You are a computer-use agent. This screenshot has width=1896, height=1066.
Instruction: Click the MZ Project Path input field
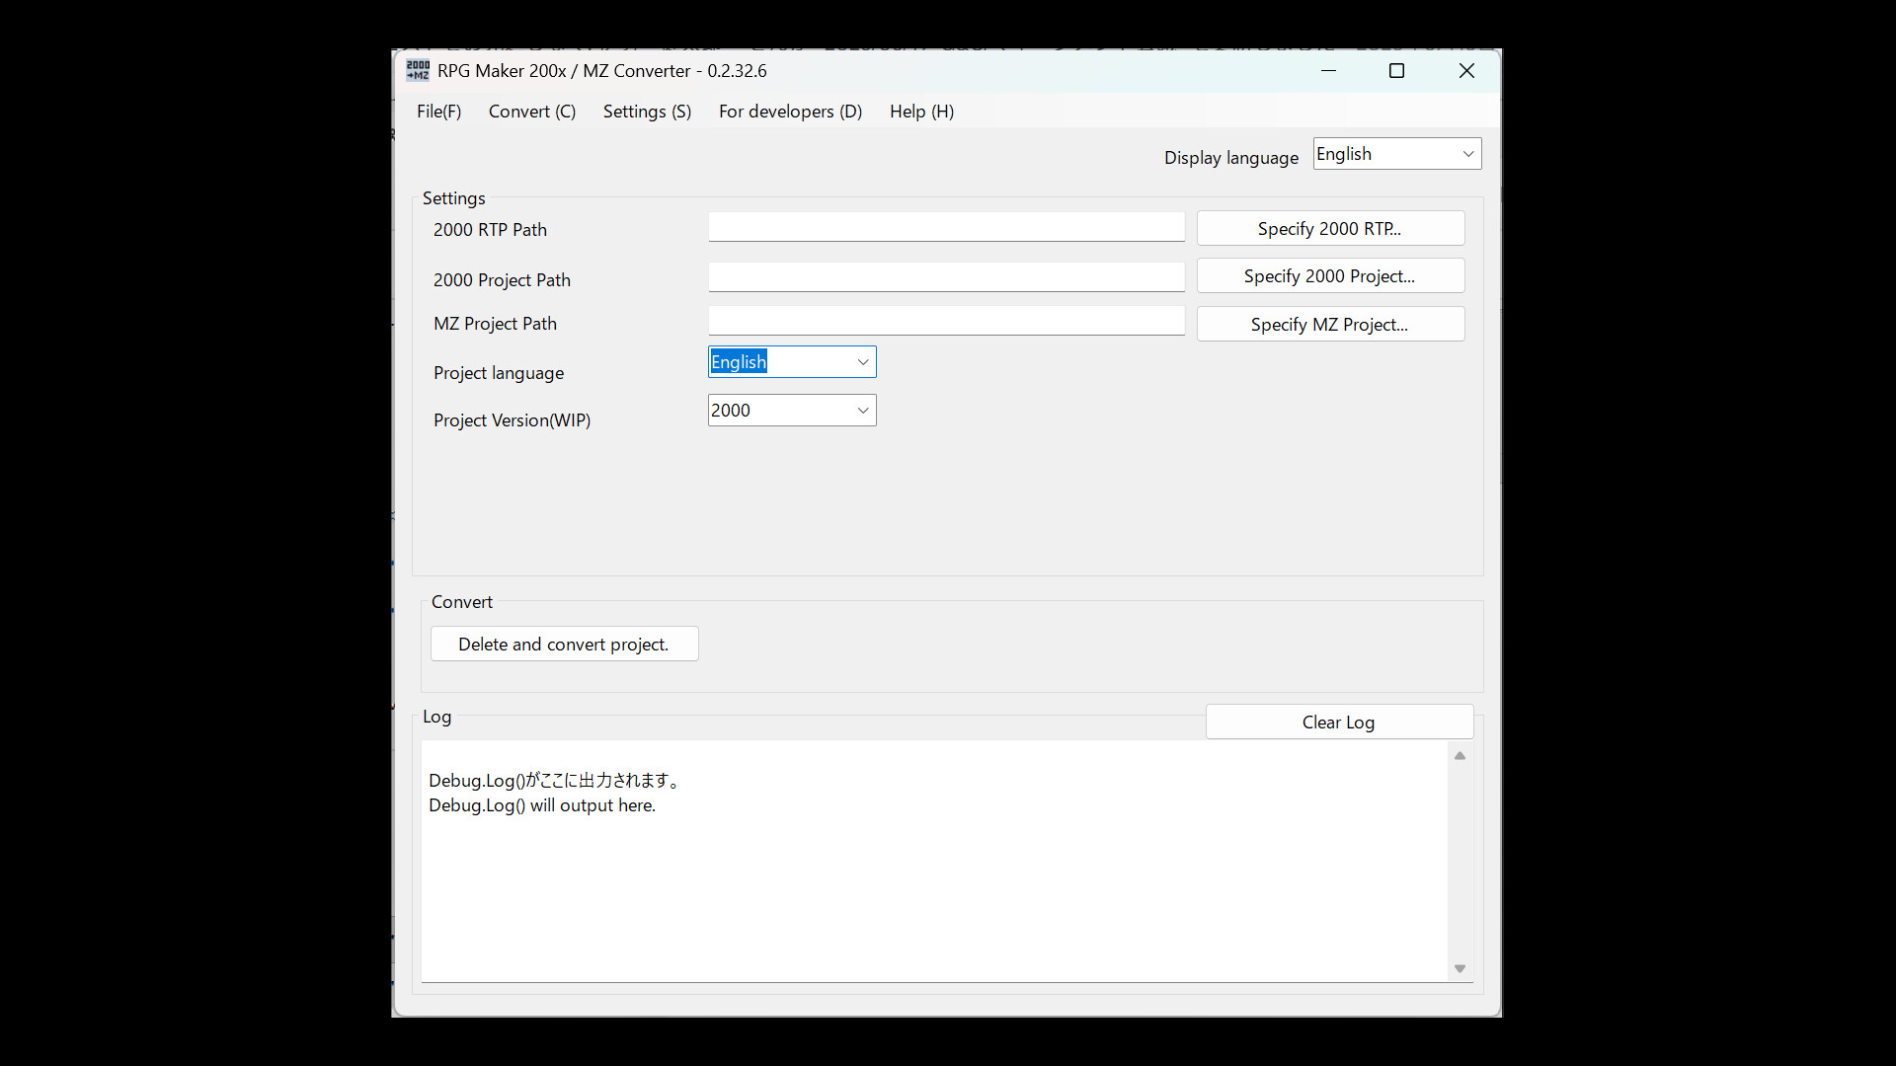click(x=946, y=321)
